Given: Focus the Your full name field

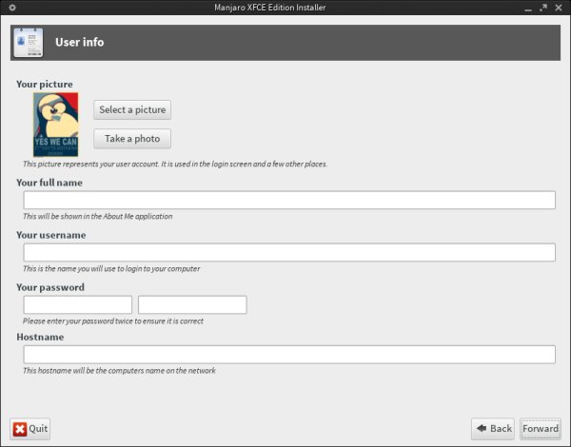Looking at the screenshot, I should [289, 200].
